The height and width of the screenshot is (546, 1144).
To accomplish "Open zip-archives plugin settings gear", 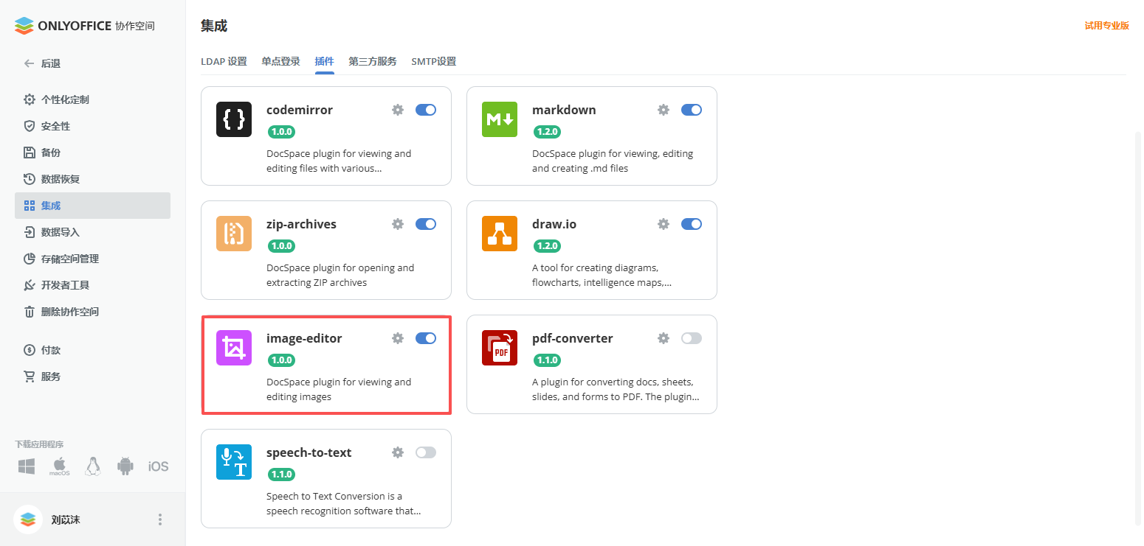I will [398, 224].
